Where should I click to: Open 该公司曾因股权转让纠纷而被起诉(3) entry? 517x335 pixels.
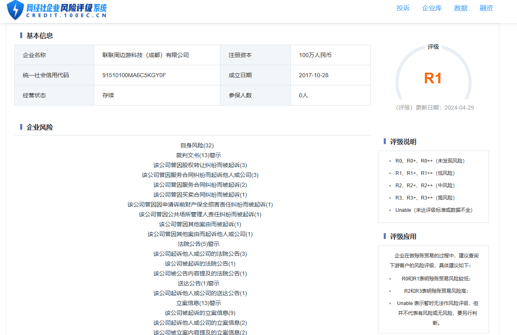[200, 165]
